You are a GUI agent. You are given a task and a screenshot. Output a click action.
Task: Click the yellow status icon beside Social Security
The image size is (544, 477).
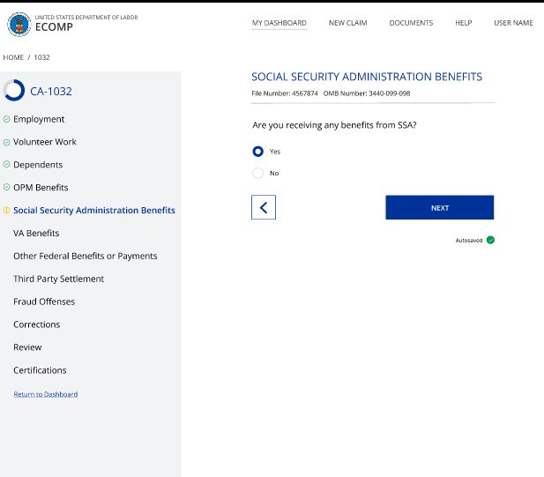point(7,211)
